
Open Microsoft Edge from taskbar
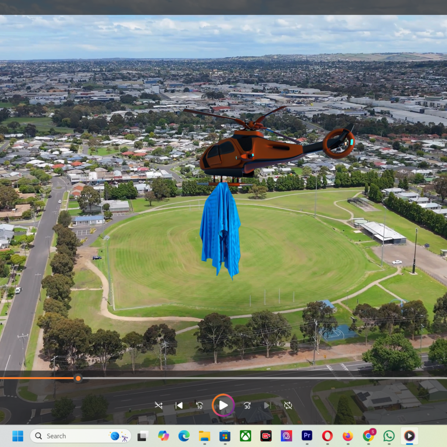[x=184, y=436]
